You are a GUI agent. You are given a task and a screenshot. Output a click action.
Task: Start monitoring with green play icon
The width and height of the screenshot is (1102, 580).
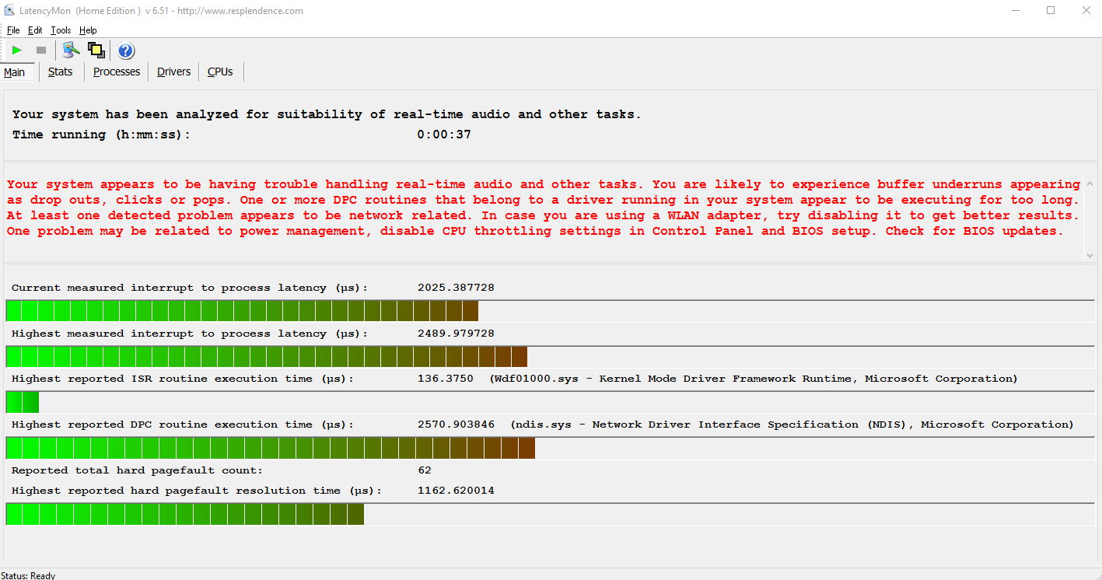[x=16, y=51]
